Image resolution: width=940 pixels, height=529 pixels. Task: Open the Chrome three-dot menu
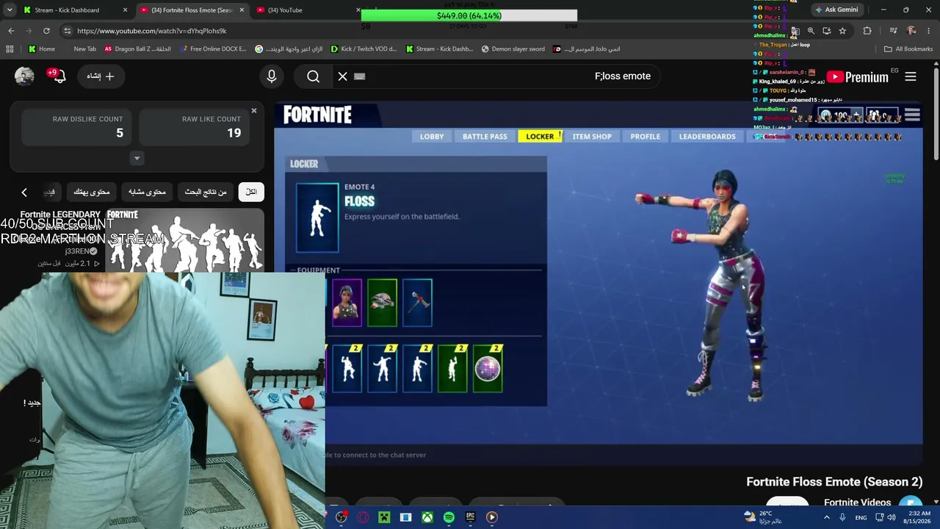(929, 31)
